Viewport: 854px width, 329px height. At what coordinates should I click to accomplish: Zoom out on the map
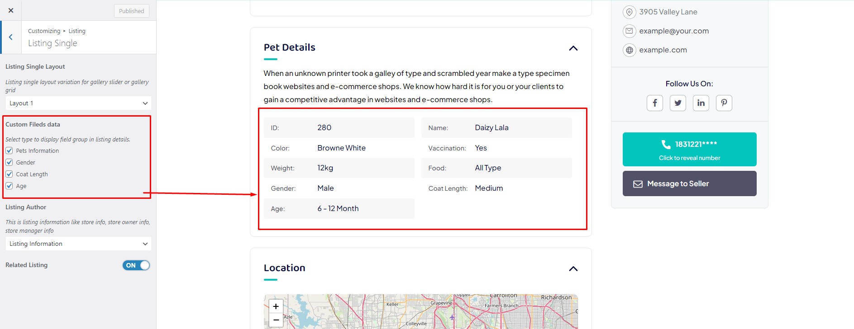point(276,320)
